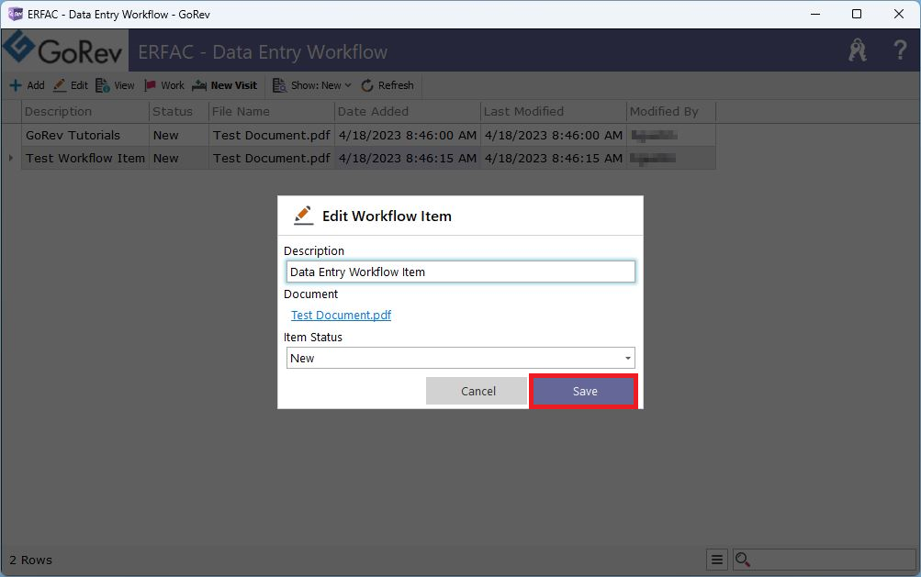Sort by the Description column header
The width and height of the screenshot is (921, 577).
click(85, 112)
